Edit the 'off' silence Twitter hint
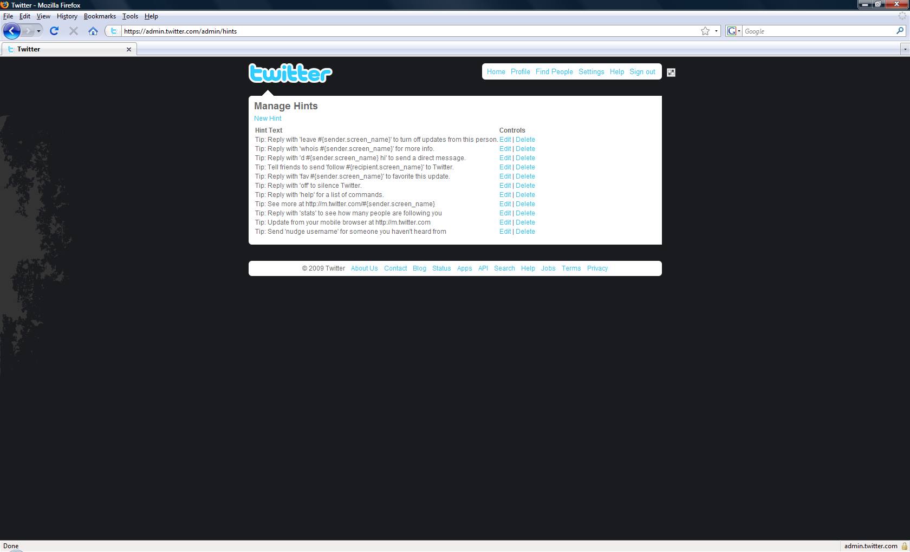910x552 pixels. (505, 186)
